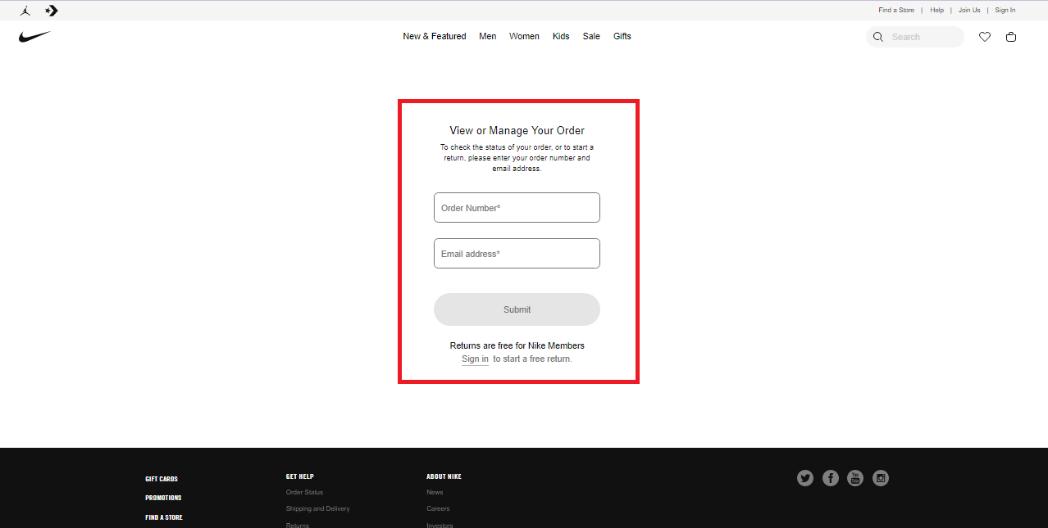
Task: Click the Nike swoosh home logo
Action: click(34, 37)
